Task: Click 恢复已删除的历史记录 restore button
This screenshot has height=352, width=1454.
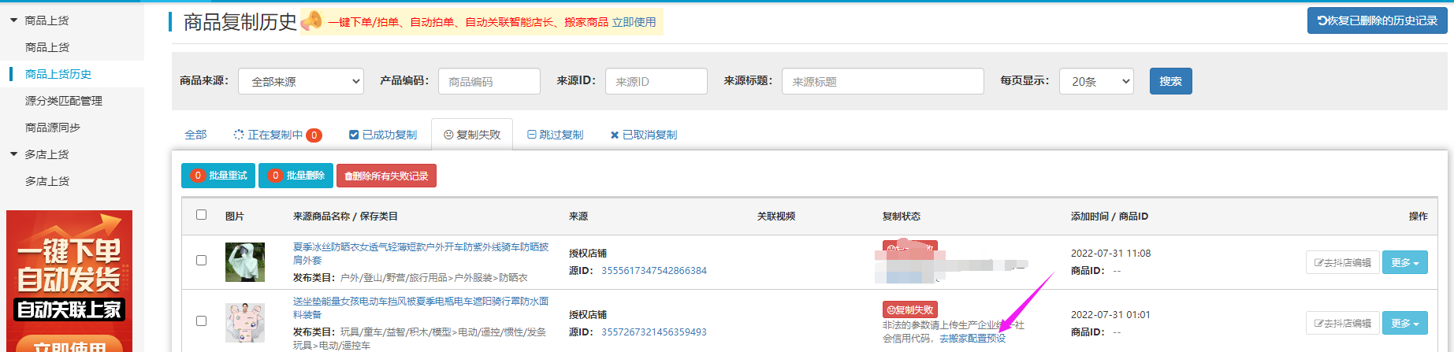Action: click(1377, 20)
